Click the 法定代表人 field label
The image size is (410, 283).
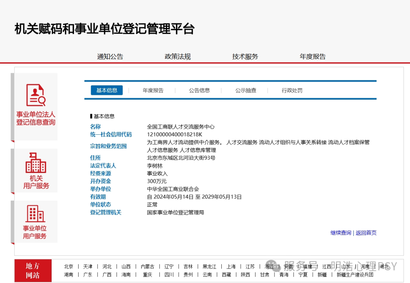[103, 166]
